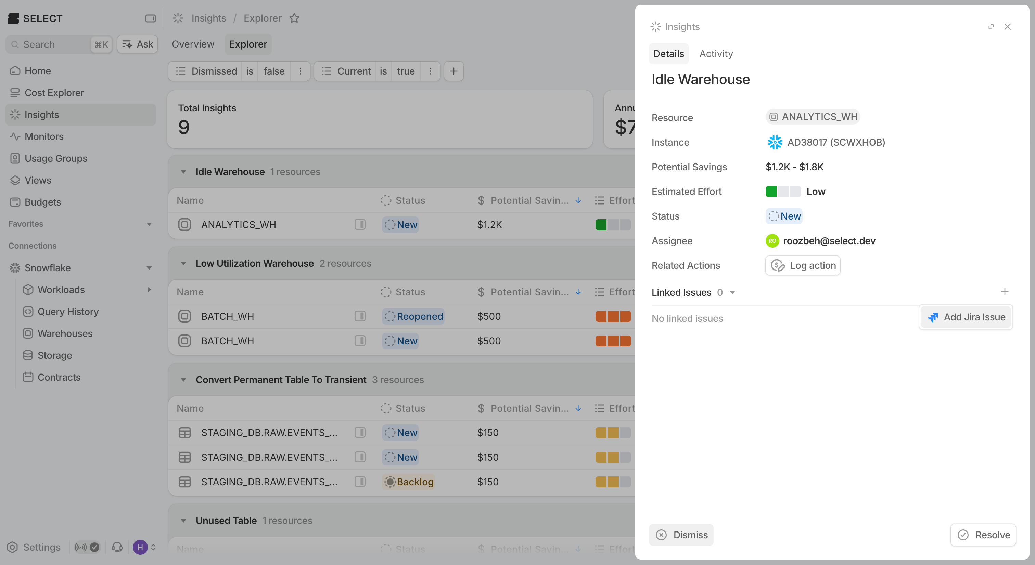Expand the Workloads tree item arrow

click(x=149, y=290)
